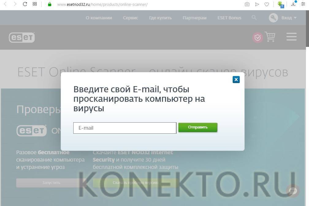
Task: Open the speed dial grid icon
Action: point(35,4)
